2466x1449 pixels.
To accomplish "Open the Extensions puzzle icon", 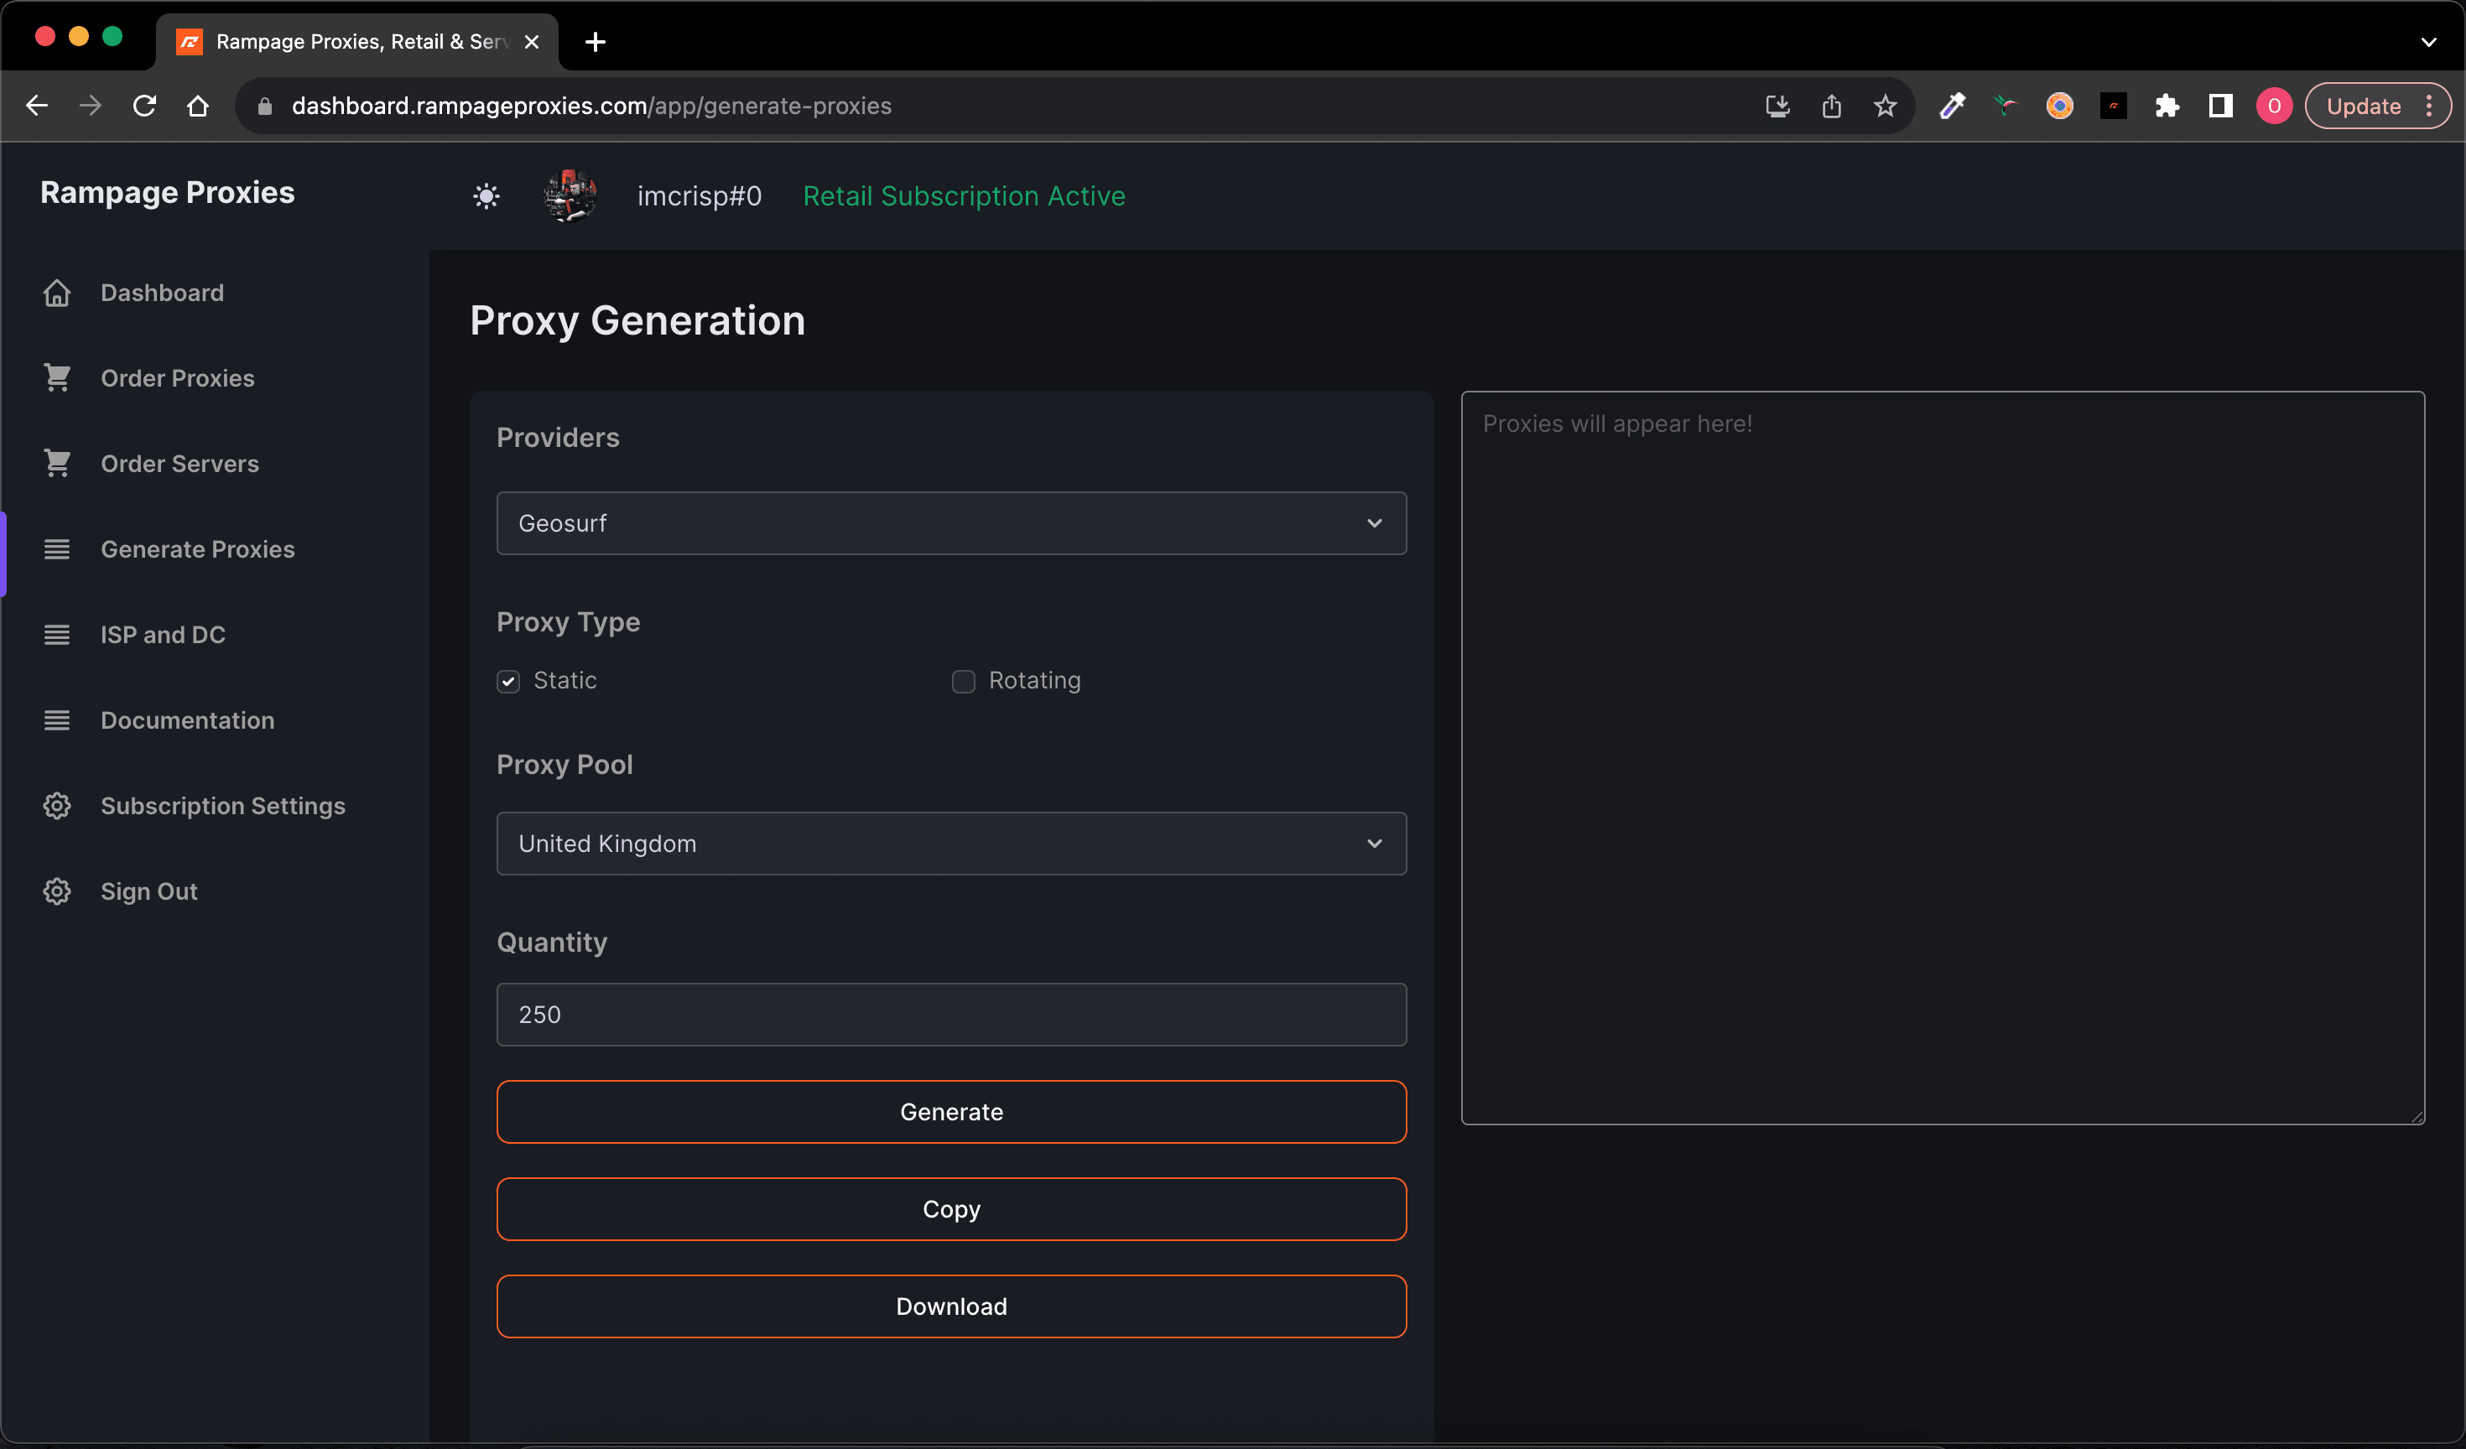I will (x=2167, y=106).
